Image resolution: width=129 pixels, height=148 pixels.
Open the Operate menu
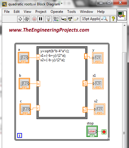[57, 12]
